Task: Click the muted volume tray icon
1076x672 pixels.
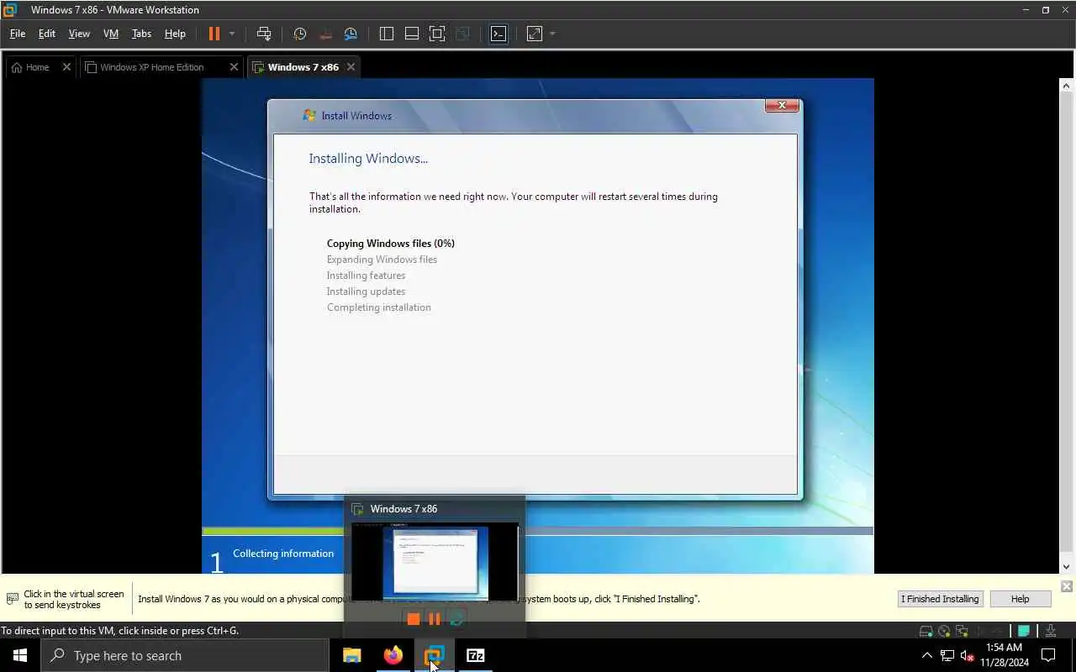Action: pyautogui.click(x=968, y=655)
